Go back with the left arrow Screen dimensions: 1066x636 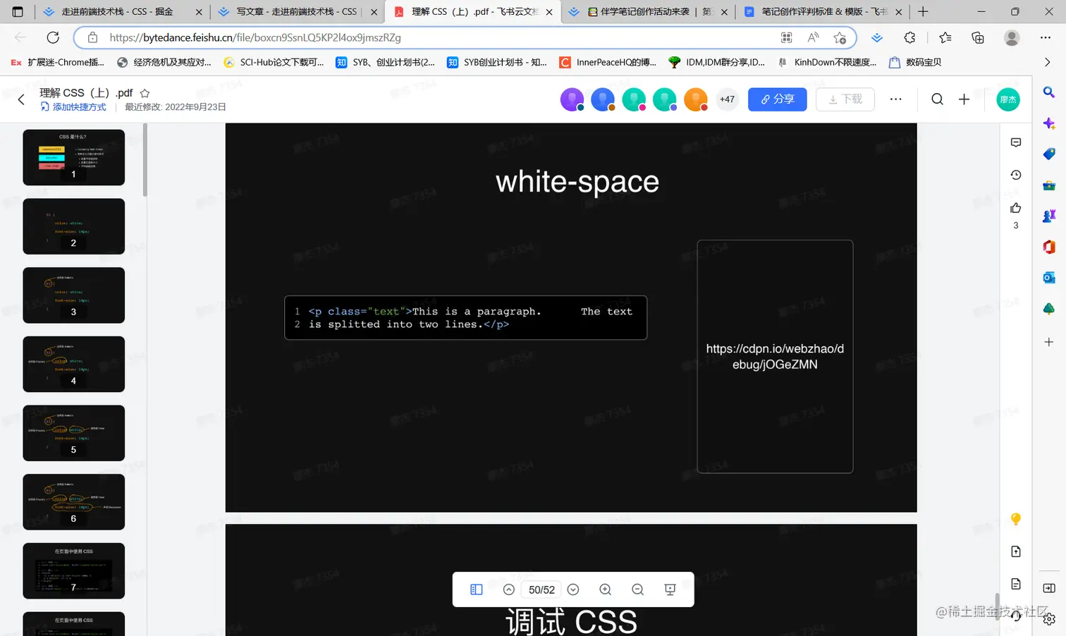click(x=21, y=99)
